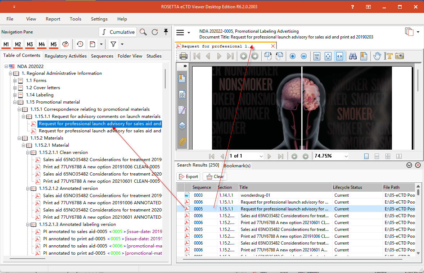Click the magnifier search icon in Navigation Pane

point(143,32)
